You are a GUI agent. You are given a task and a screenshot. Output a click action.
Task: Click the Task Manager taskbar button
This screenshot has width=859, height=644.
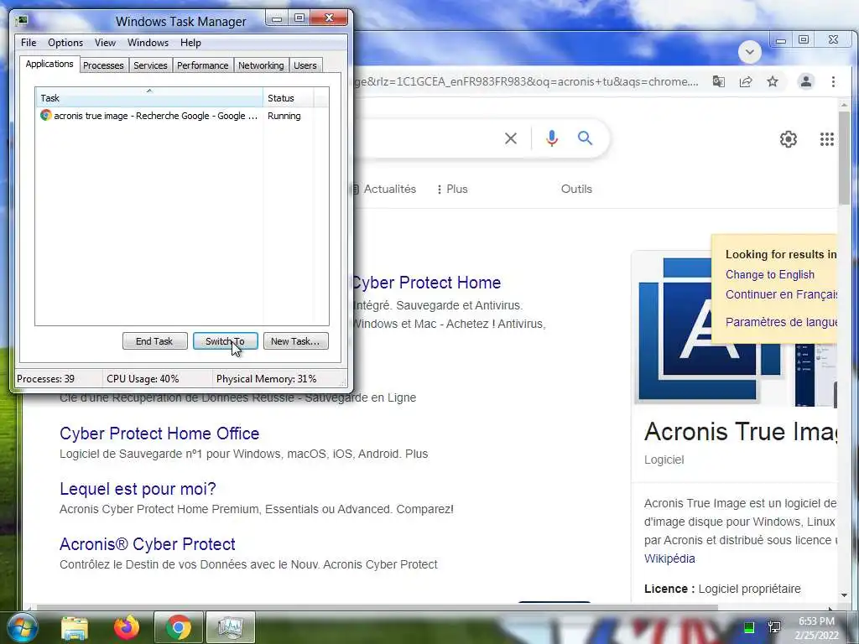(x=230, y=627)
